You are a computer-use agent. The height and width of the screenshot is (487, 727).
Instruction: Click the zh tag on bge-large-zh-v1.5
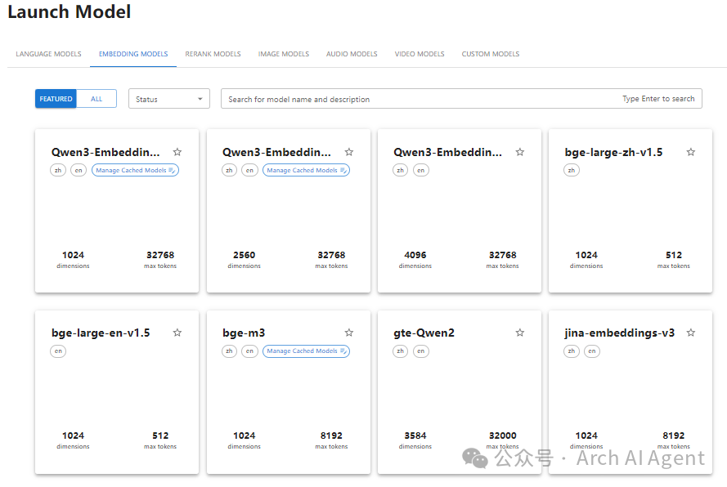[571, 171]
